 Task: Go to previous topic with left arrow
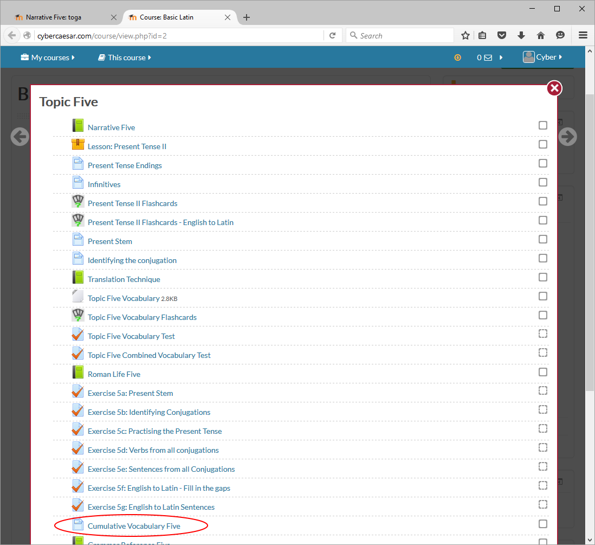(20, 137)
